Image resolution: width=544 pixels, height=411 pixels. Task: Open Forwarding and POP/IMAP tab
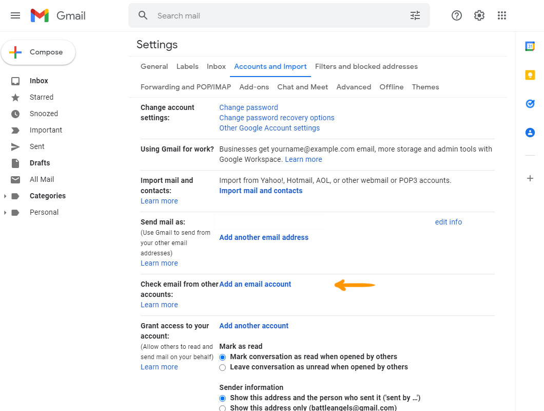(186, 87)
